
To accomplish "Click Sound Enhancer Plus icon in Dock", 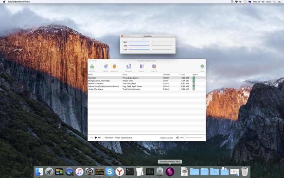I will (170, 172).
